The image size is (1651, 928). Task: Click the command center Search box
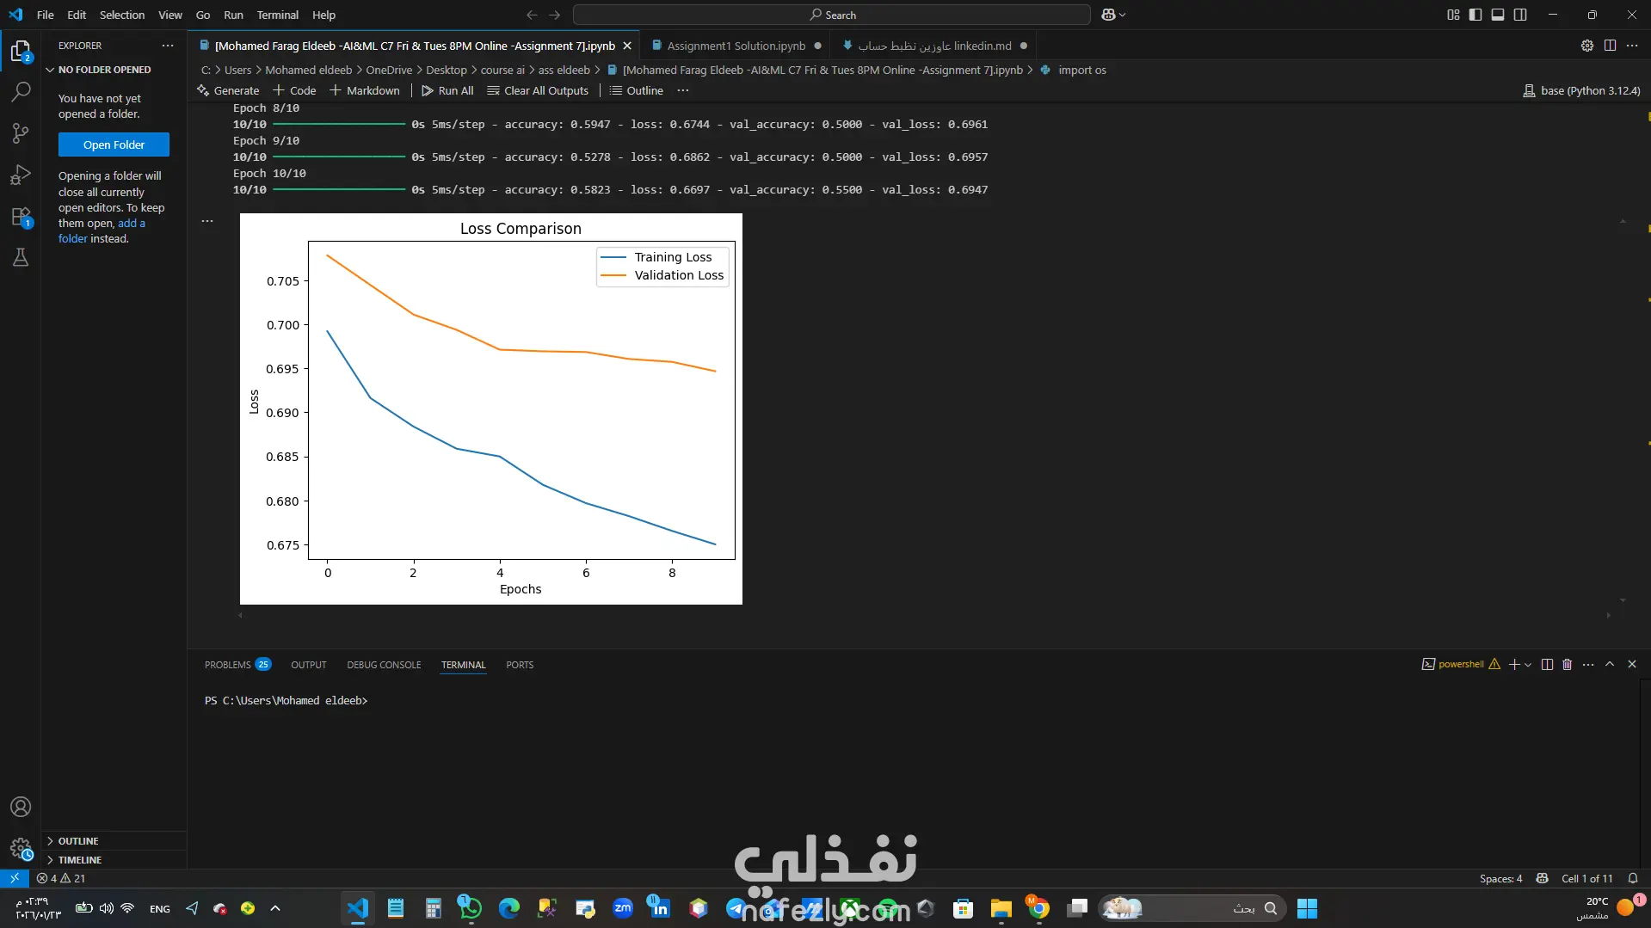click(x=832, y=15)
